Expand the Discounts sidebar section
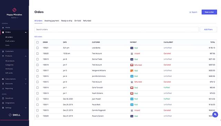Screen dimensions: 221x126 [x=26, y=84]
